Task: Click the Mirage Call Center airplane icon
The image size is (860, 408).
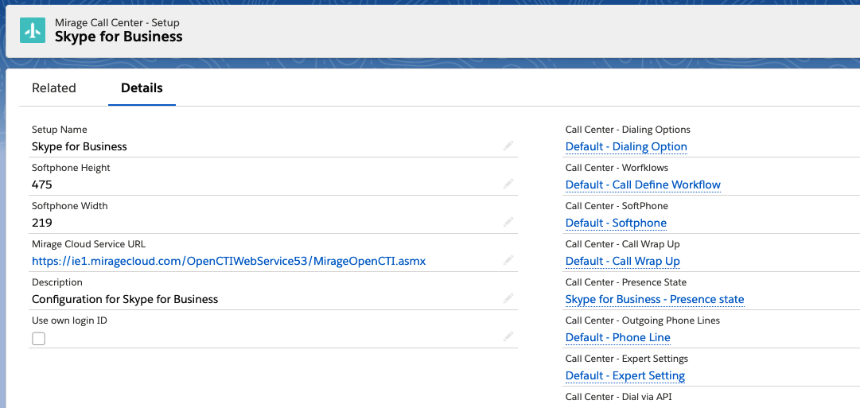Action: [x=33, y=30]
